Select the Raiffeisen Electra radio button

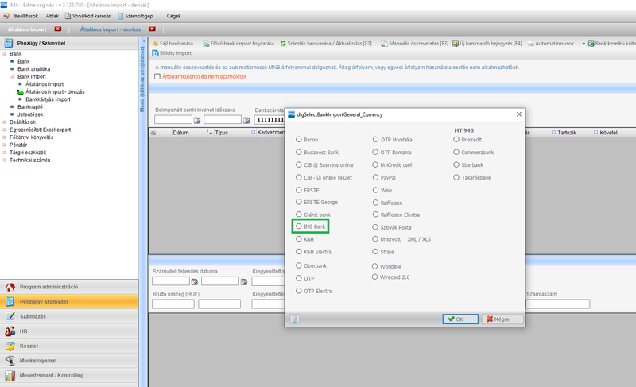tap(375, 215)
